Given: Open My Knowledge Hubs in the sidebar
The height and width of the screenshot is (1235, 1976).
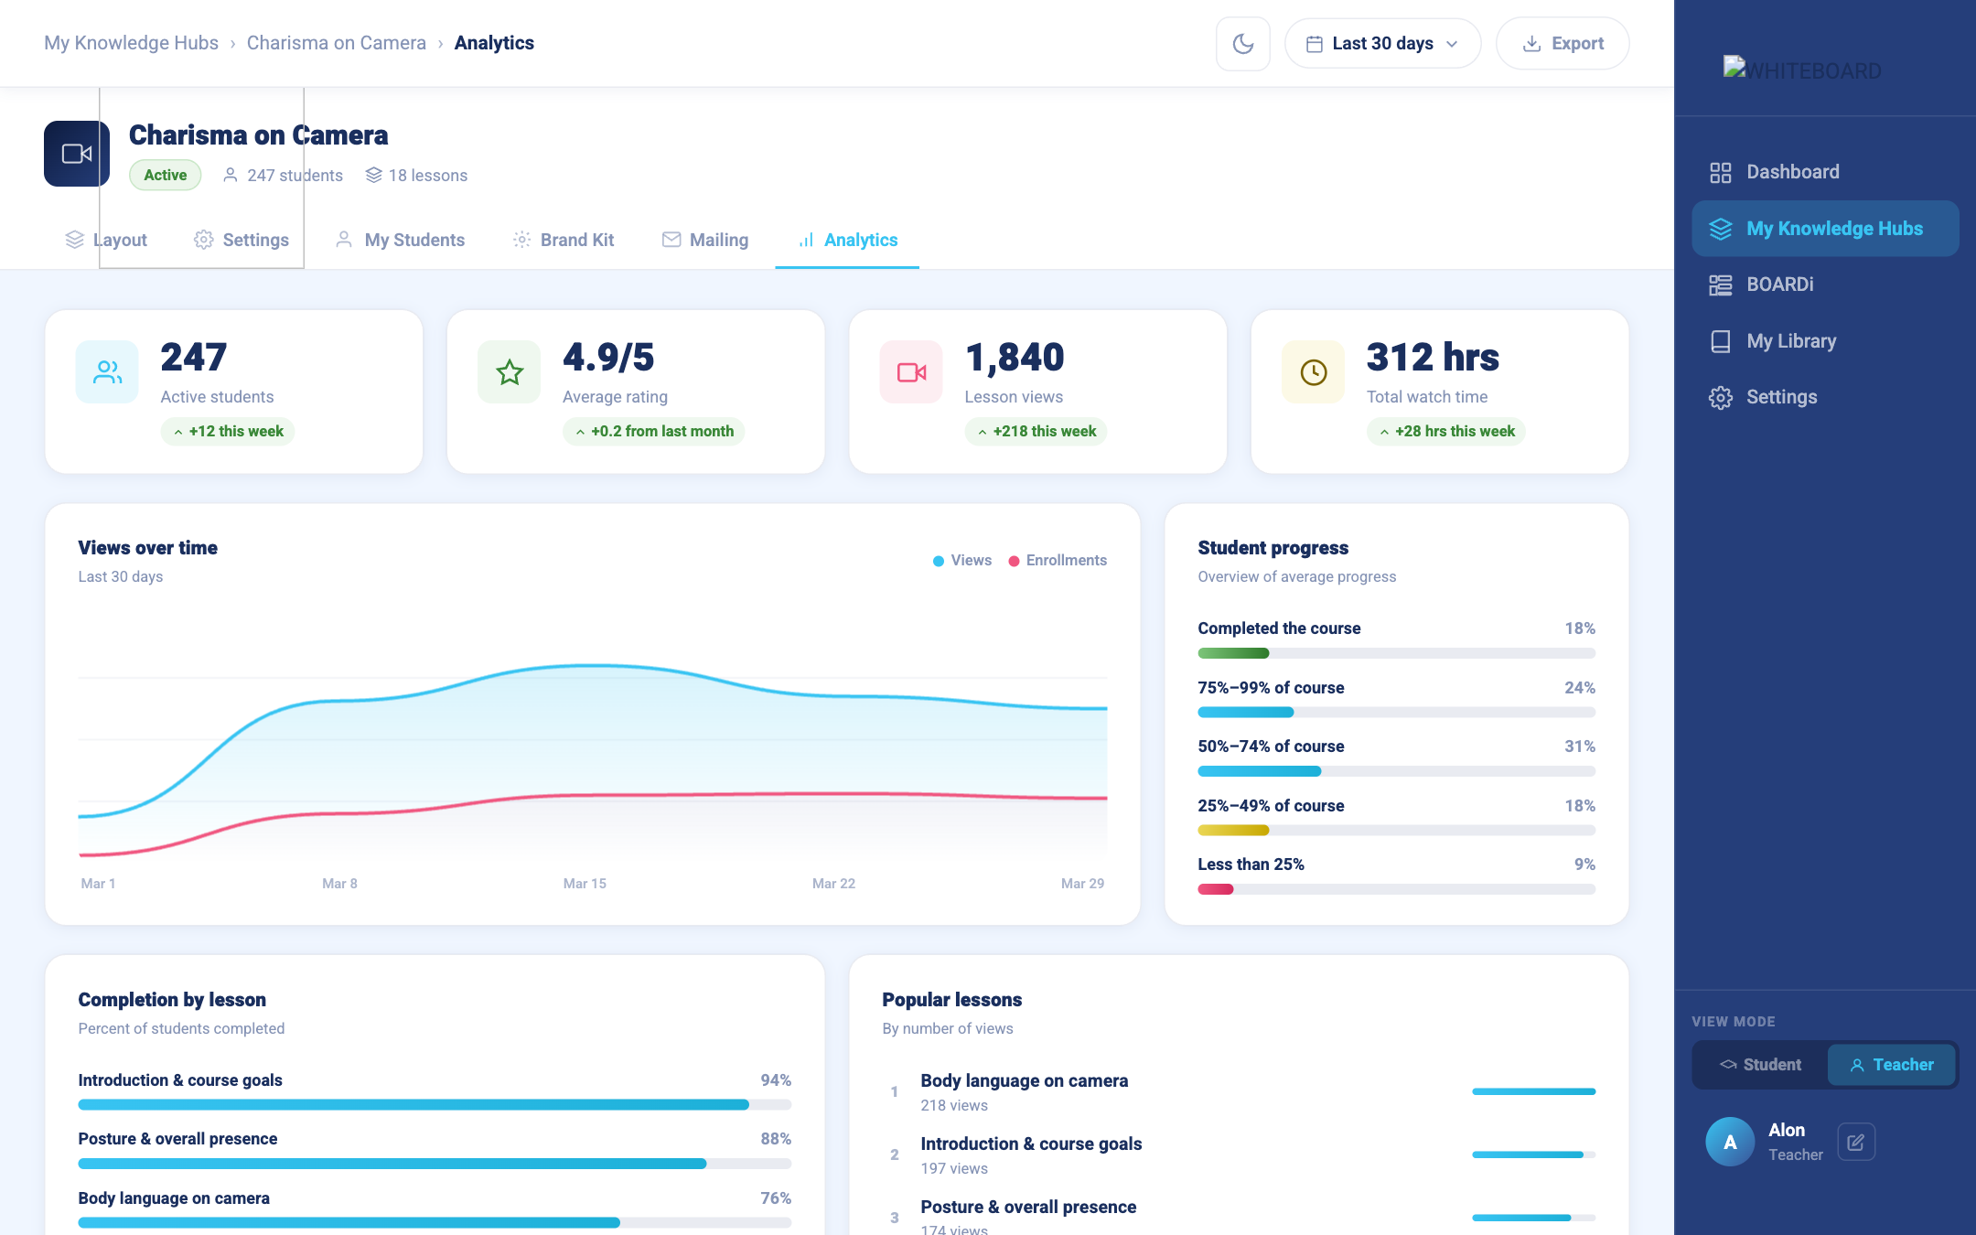Looking at the screenshot, I should pyautogui.click(x=1825, y=229).
